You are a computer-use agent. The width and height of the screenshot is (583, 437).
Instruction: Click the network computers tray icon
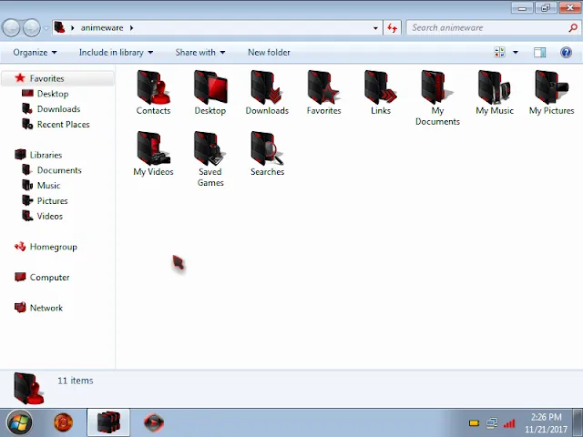click(x=492, y=423)
